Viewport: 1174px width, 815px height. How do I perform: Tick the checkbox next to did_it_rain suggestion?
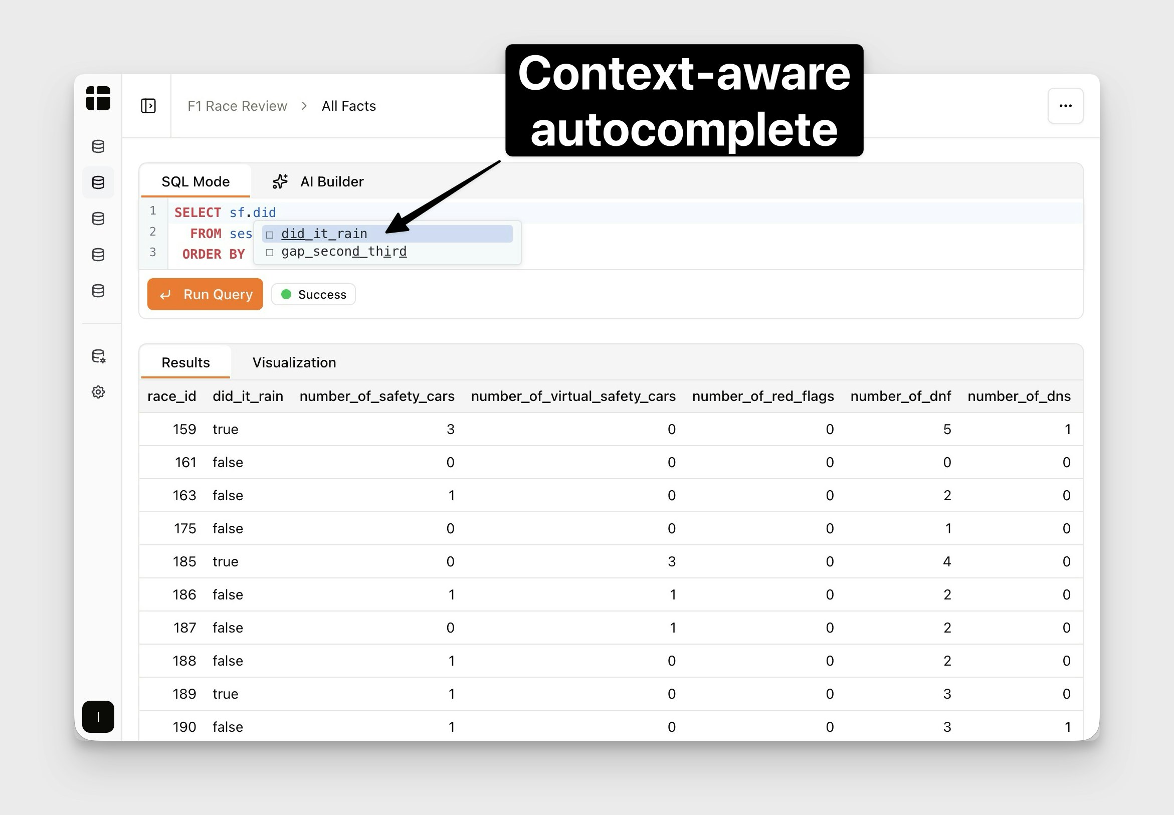270,234
